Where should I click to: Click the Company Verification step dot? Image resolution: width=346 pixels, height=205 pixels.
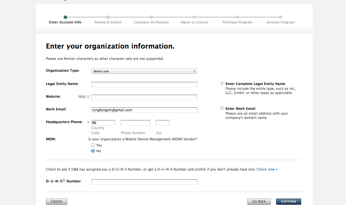(151, 17)
